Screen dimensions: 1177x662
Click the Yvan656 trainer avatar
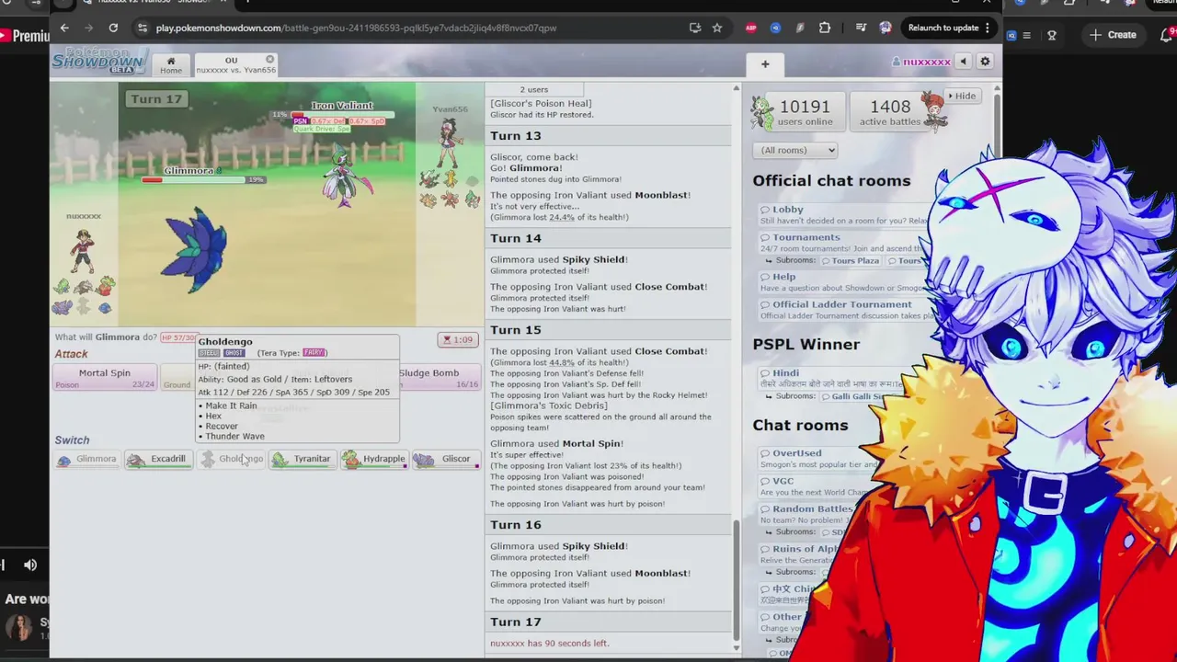[x=450, y=143]
